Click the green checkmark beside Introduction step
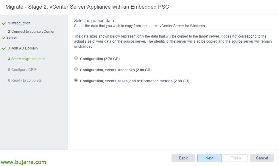 4,23
